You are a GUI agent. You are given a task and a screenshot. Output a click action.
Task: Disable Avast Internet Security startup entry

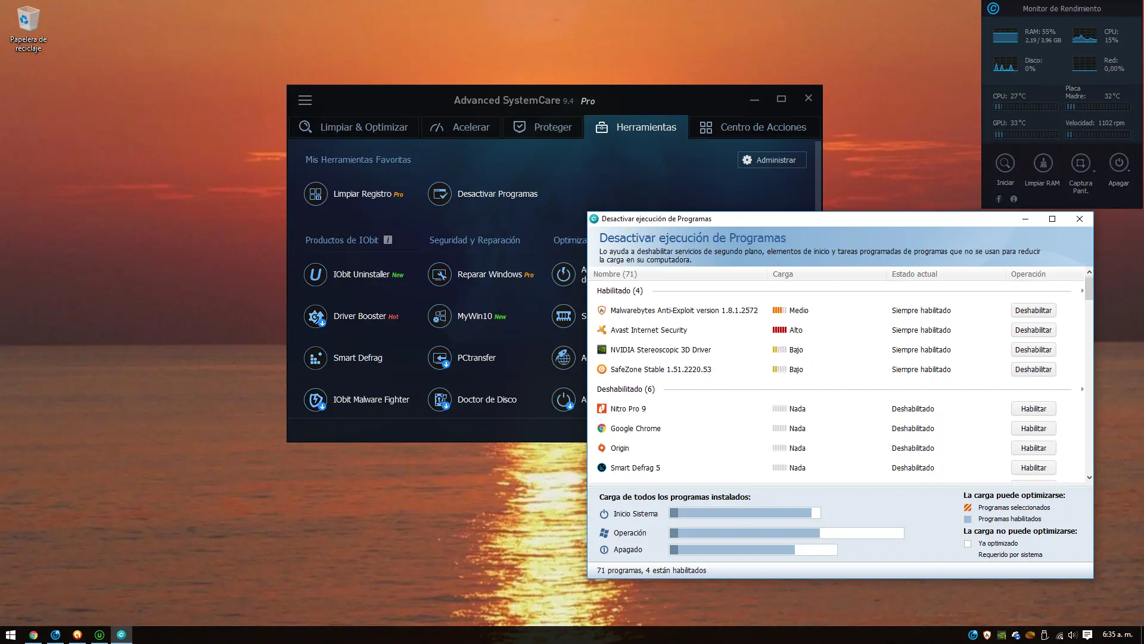coord(1034,330)
